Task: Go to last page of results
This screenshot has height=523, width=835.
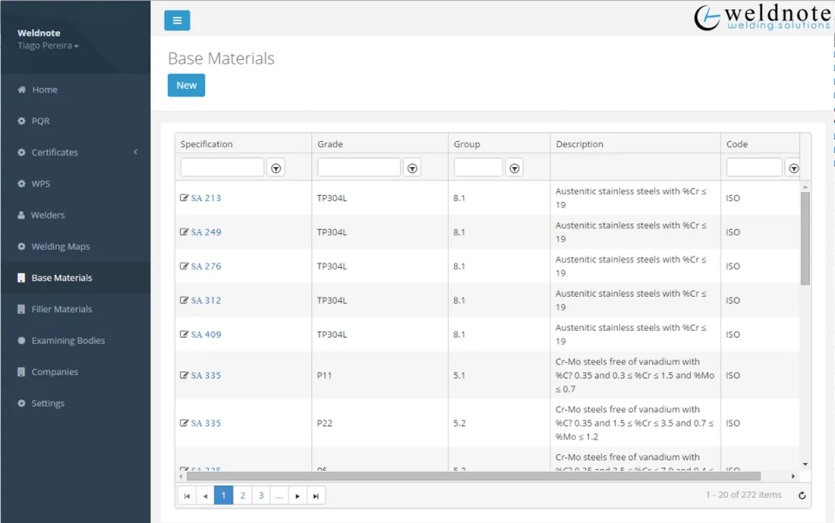Action: [x=316, y=496]
